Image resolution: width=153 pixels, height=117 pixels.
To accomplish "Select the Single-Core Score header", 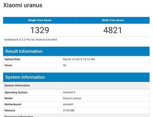I will pos(40,20).
